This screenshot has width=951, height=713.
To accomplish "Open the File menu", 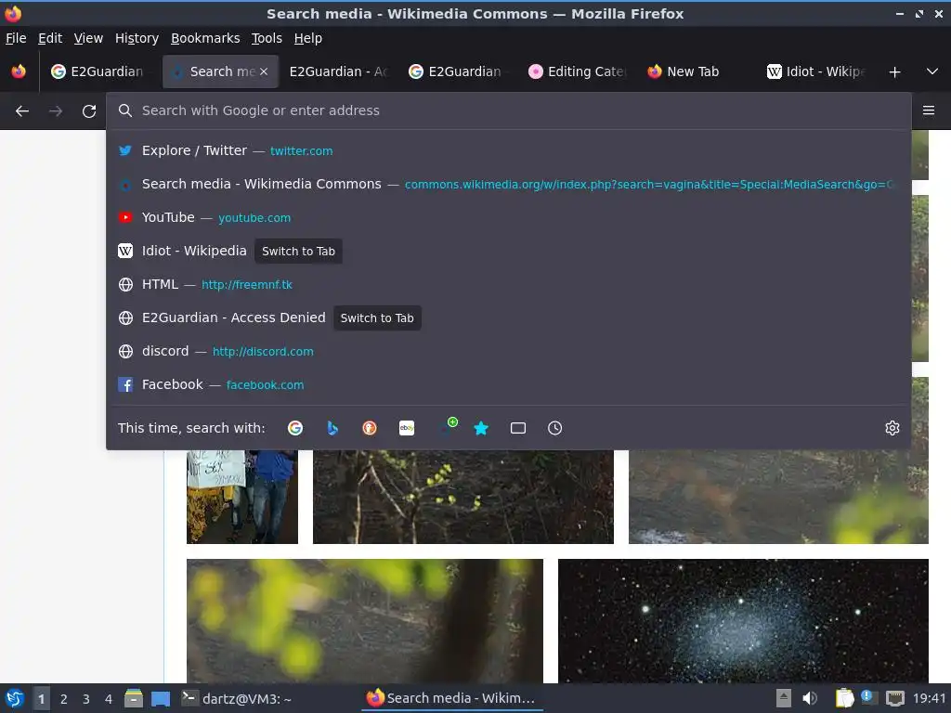I will [16, 38].
